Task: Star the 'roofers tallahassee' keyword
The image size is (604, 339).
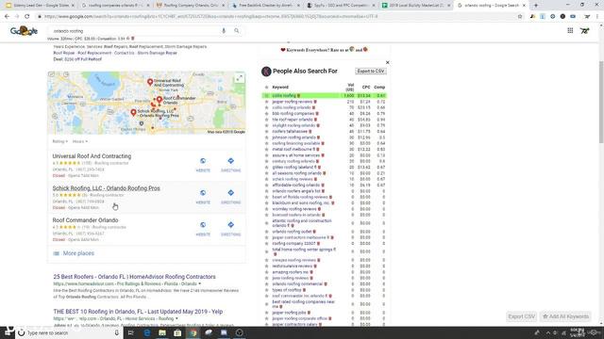Action: coord(266,132)
